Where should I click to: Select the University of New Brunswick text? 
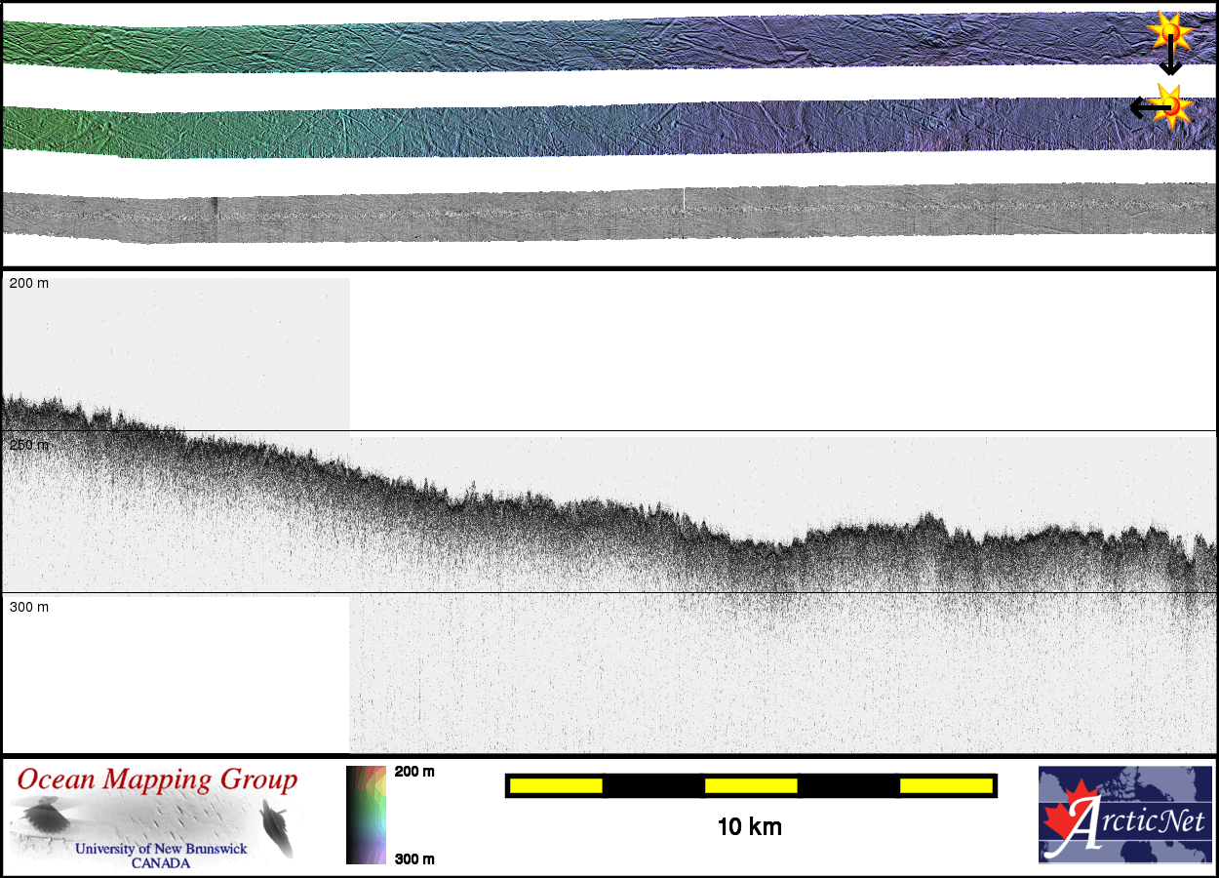point(161,849)
